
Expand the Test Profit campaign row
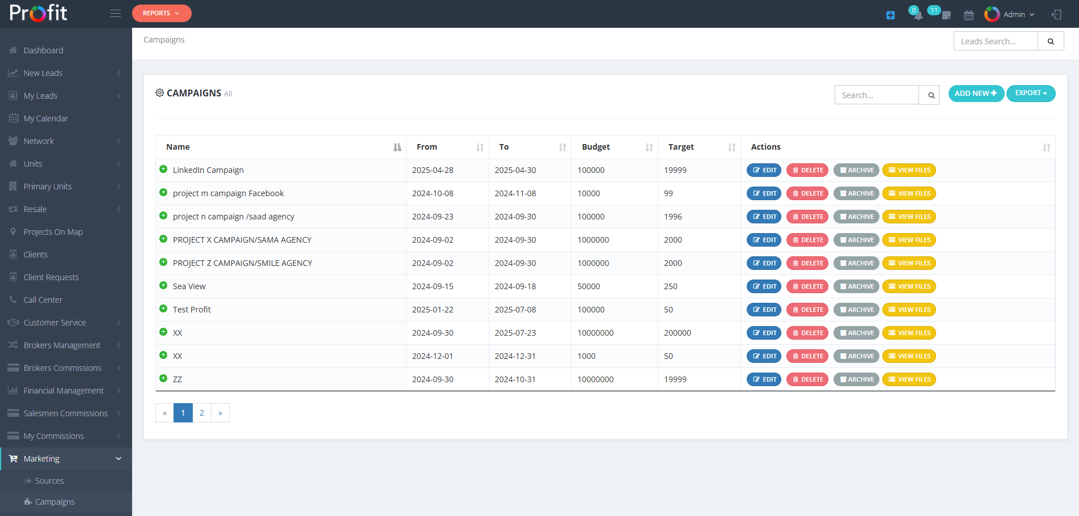point(163,308)
